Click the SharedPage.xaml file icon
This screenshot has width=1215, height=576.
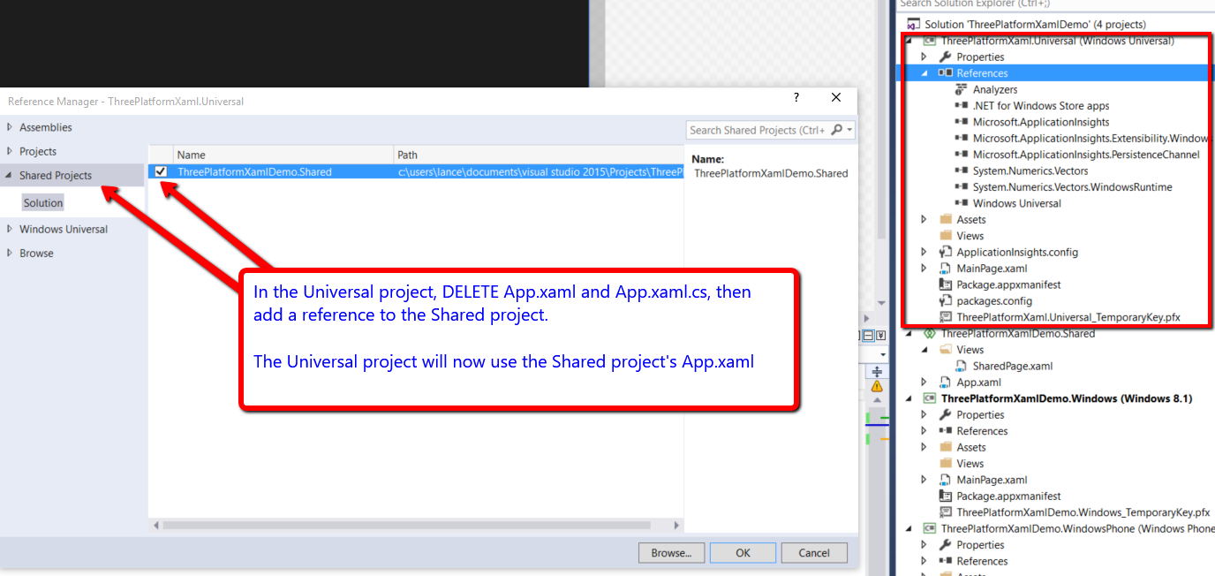[962, 366]
